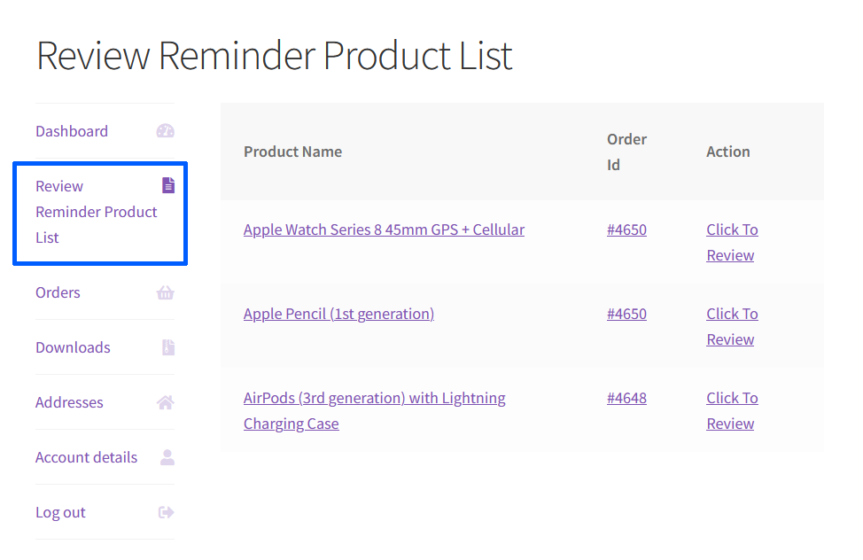This screenshot has width=863, height=560.
Task: Click the Dashboard gauge icon in the sidebar
Action: pyautogui.click(x=166, y=130)
